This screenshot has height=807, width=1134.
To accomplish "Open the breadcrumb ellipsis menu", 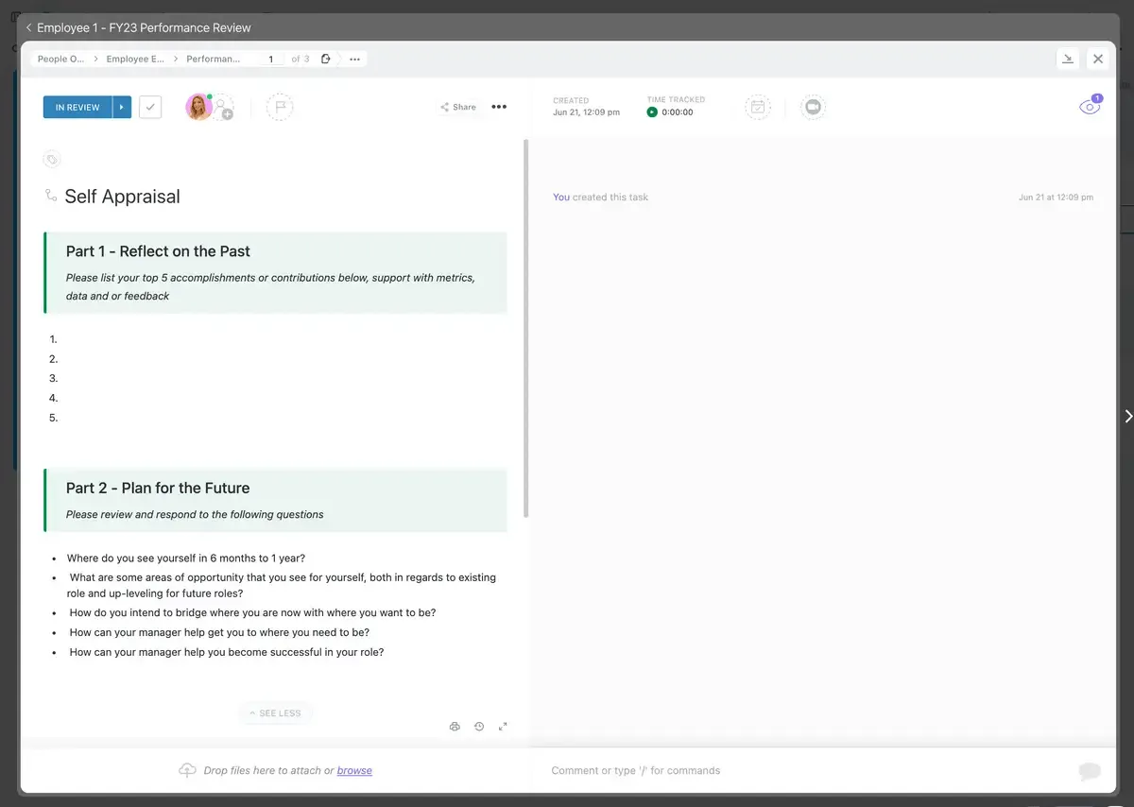I will 354,59.
